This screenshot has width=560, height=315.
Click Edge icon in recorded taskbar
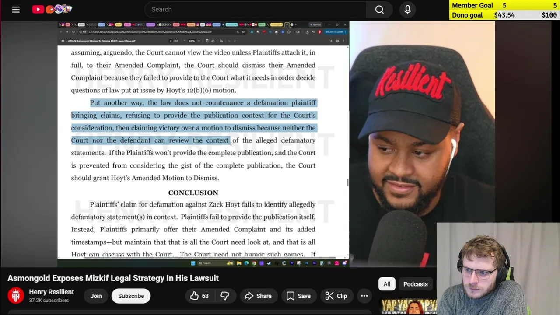tap(246, 263)
